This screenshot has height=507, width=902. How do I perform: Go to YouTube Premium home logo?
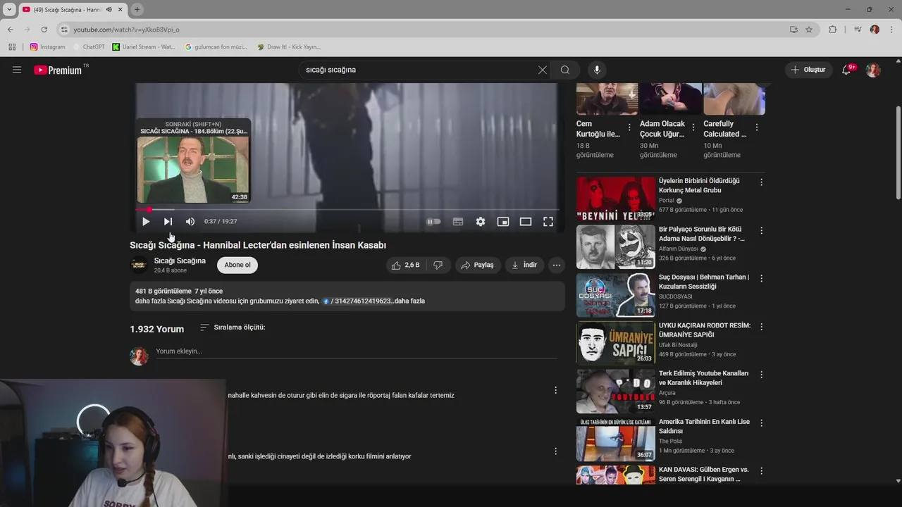pyautogui.click(x=59, y=70)
